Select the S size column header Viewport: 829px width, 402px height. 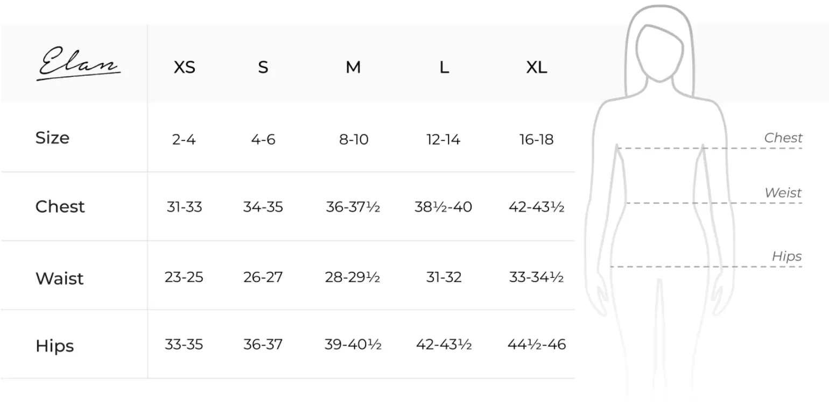point(263,68)
